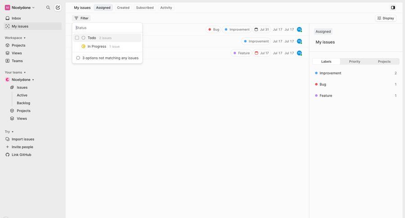The height and width of the screenshot is (218, 405).
Task: Select My issues in the sidebar
Action: tap(33, 26)
